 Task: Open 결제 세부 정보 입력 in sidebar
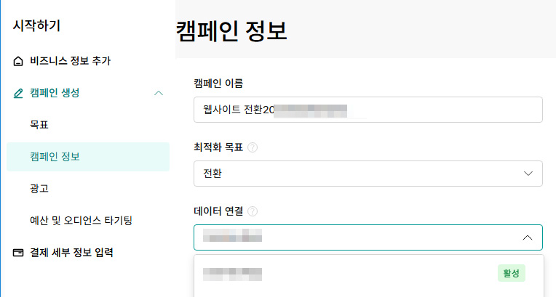pos(71,253)
